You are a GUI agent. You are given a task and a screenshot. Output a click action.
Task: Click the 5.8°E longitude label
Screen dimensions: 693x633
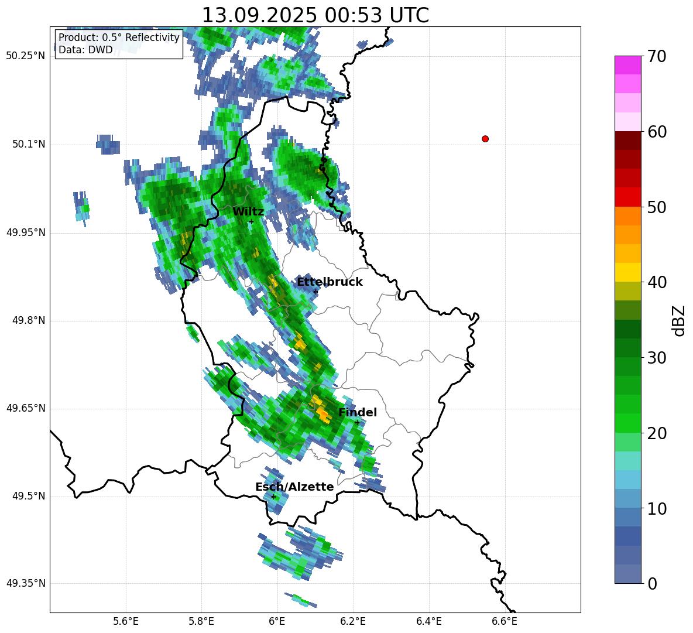pos(201,621)
